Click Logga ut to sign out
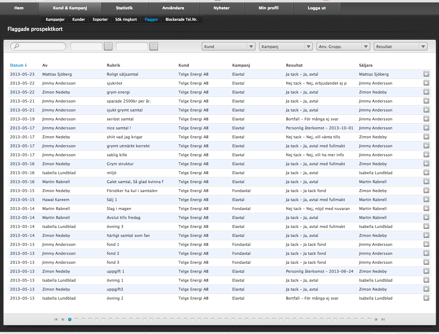439x334 pixels. pyautogui.click(x=317, y=8)
